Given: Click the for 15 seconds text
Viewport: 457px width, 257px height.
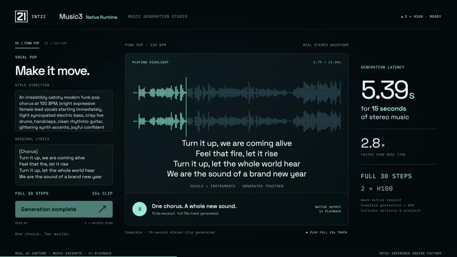Looking at the screenshot, I should click(x=383, y=109).
